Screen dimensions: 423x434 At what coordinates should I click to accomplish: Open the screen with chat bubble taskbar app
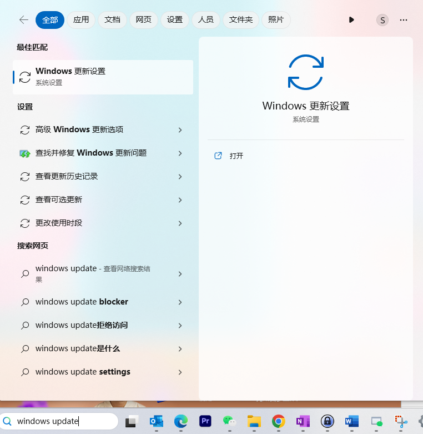[x=376, y=422]
